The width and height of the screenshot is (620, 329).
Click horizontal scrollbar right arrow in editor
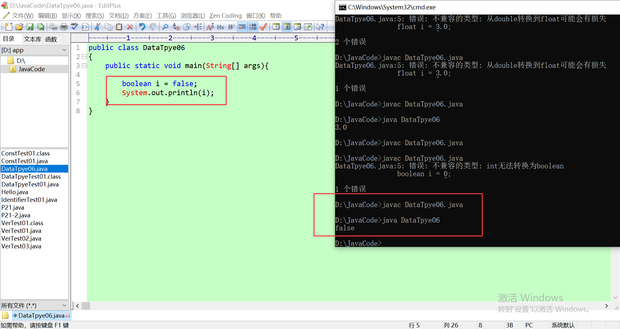point(606,306)
